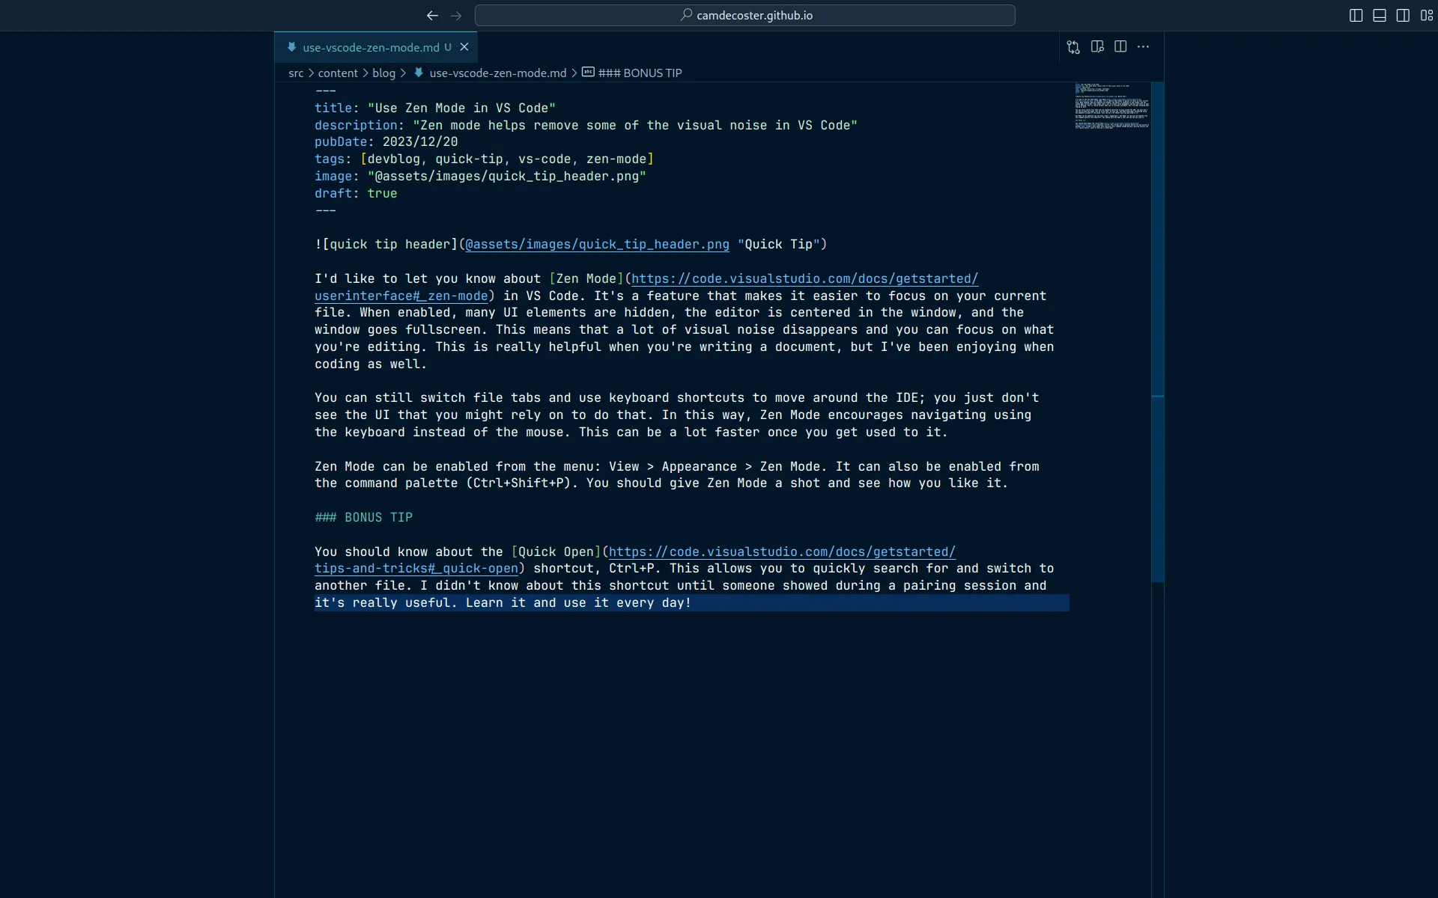Open Changes with the git compare icon

pos(1073,47)
